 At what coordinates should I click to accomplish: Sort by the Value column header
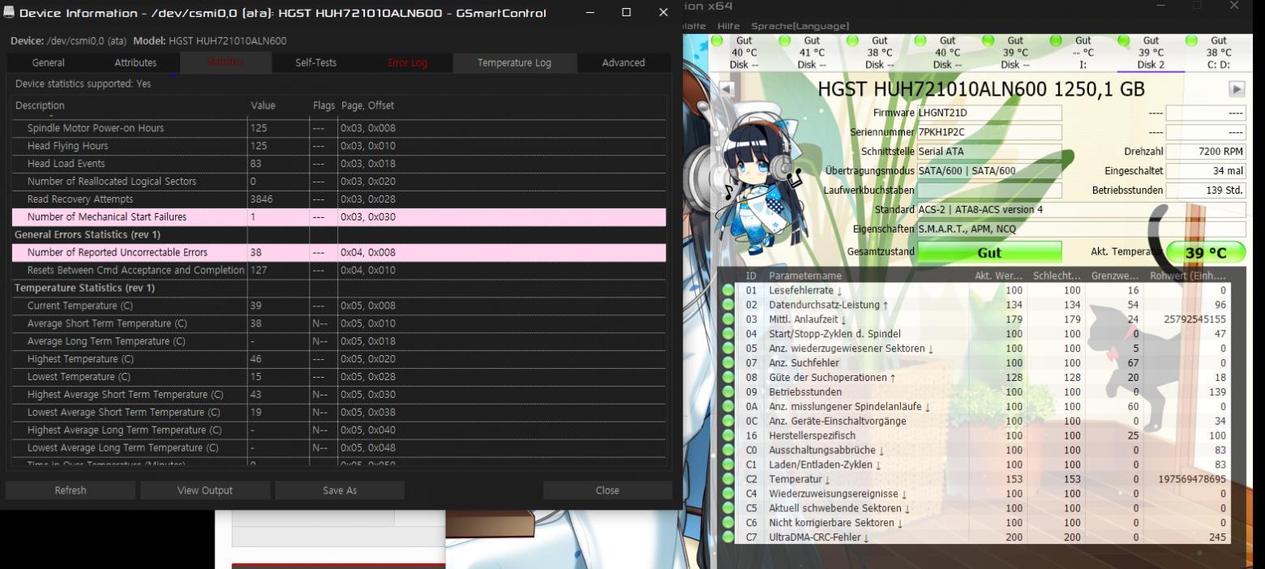coord(278,106)
